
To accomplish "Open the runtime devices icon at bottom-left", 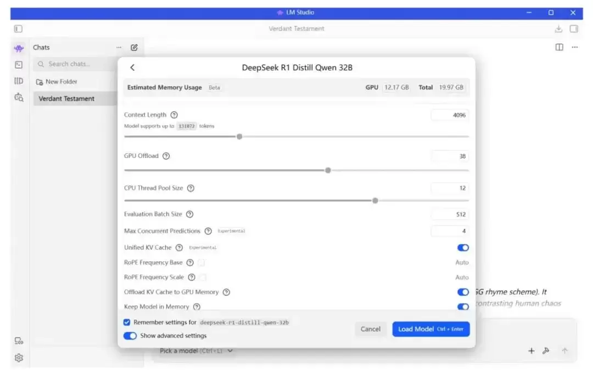I will tap(19, 341).
